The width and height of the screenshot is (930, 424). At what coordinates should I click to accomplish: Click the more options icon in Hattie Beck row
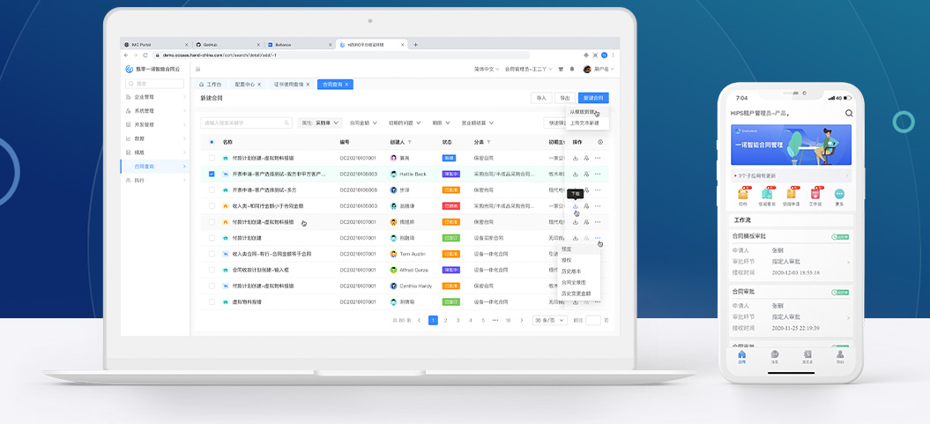point(598,174)
